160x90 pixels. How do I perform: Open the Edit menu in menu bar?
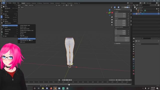tap(6, 3)
